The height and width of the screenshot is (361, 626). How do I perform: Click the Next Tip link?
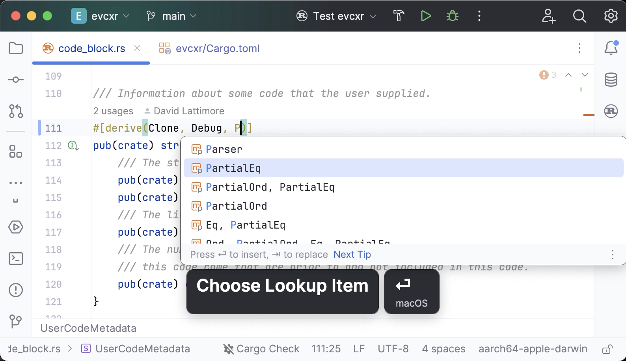coord(352,255)
